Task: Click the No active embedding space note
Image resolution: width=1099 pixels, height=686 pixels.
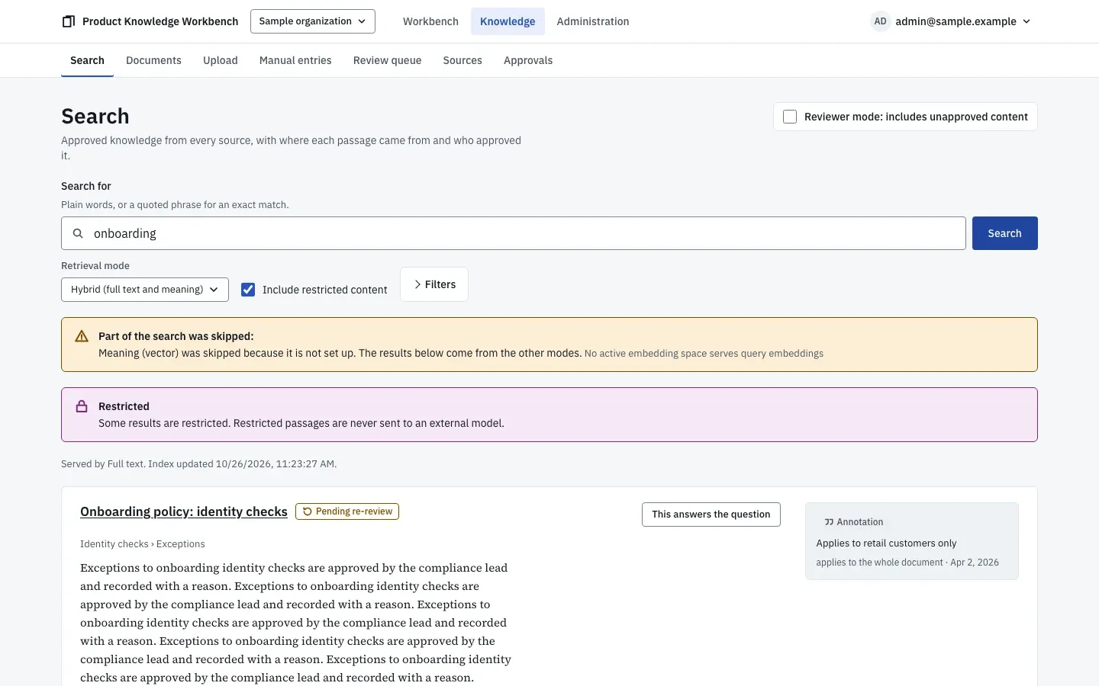Action: pyautogui.click(x=704, y=354)
